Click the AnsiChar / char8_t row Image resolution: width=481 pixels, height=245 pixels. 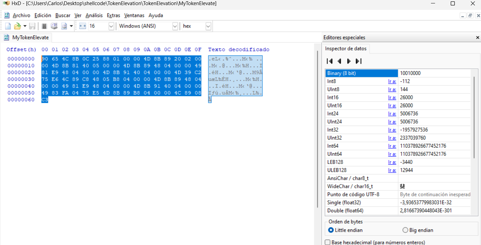click(x=398, y=178)
